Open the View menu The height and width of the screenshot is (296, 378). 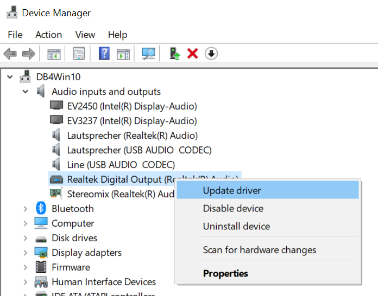point(85,35)
